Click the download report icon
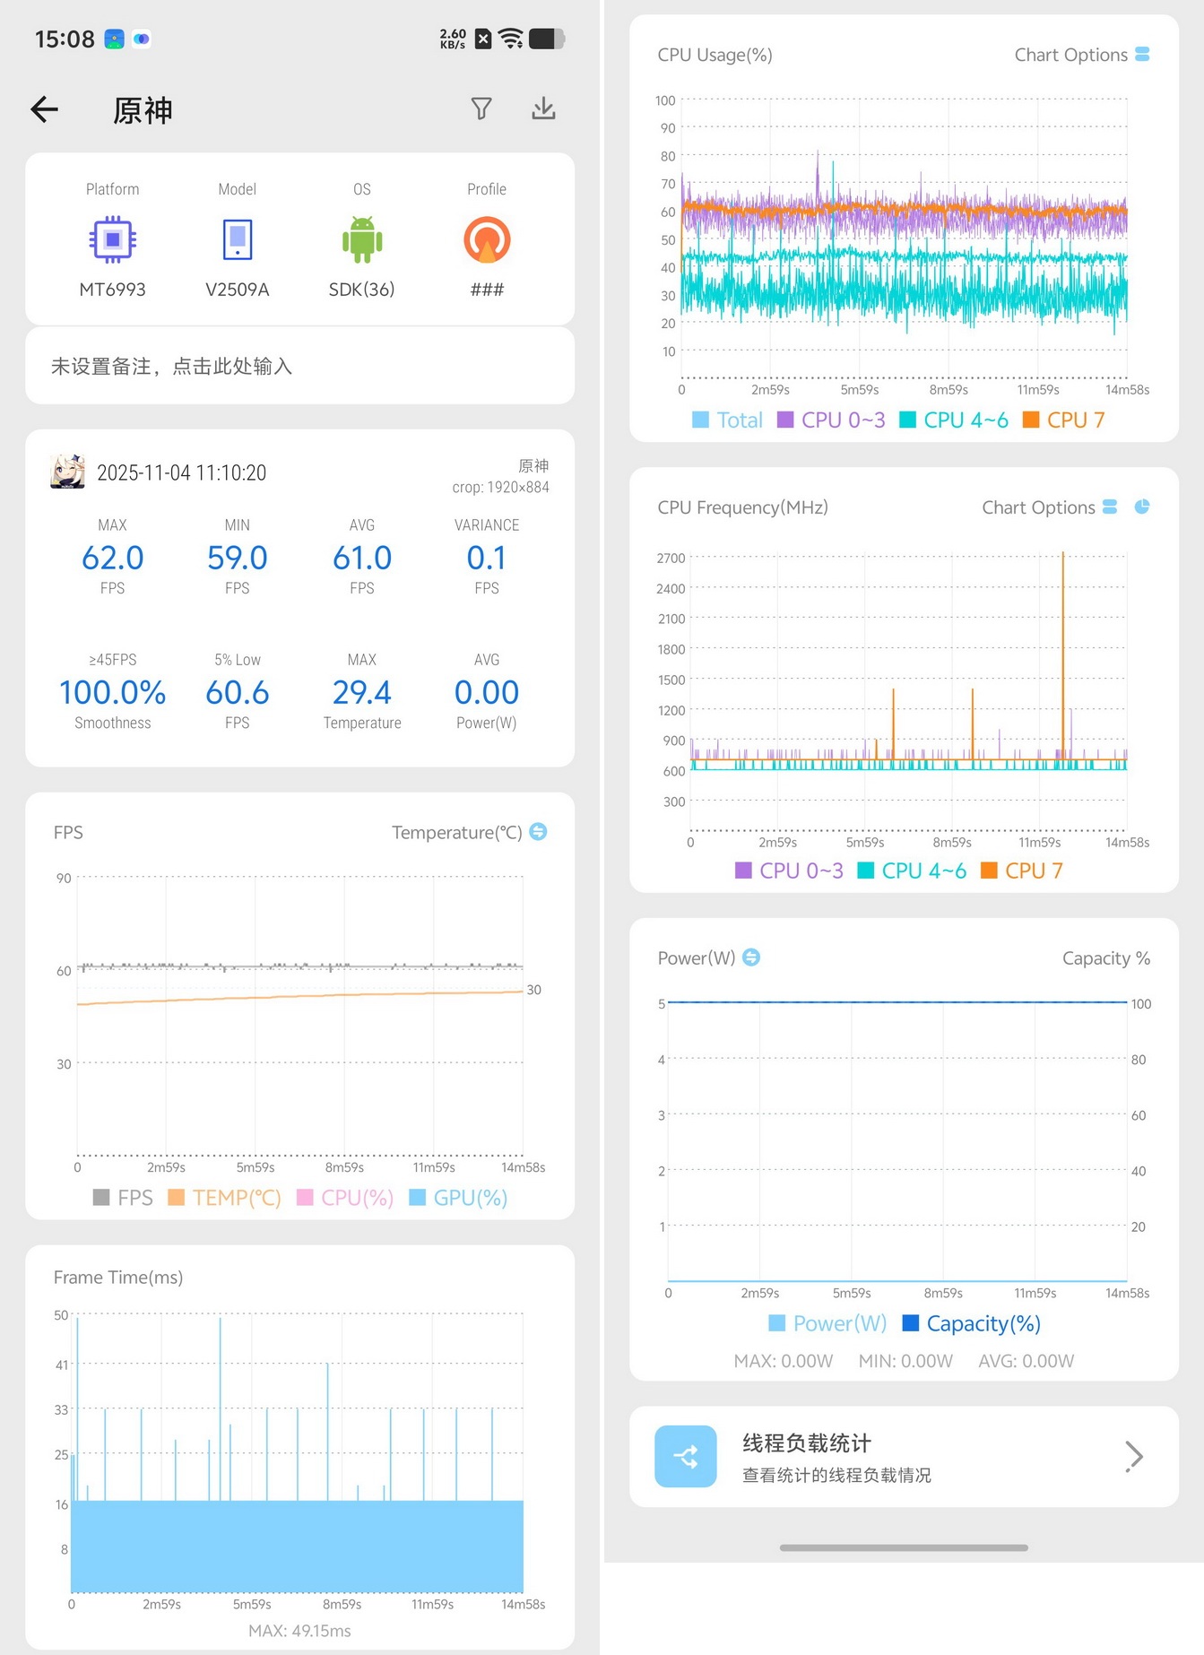1204x1655 pixels. point(543,108)
